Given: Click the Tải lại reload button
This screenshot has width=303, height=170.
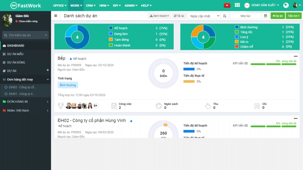Looking at the screenshot, I should tap(179, 16).
